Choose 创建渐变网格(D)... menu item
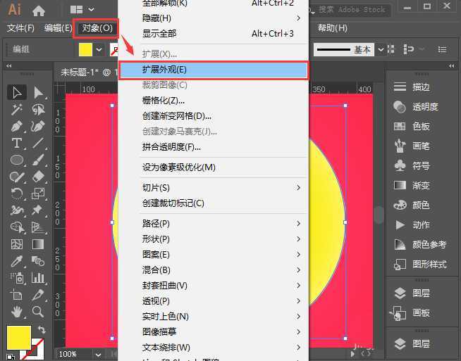This screenshot has width=461, height=361. (214, 116)
